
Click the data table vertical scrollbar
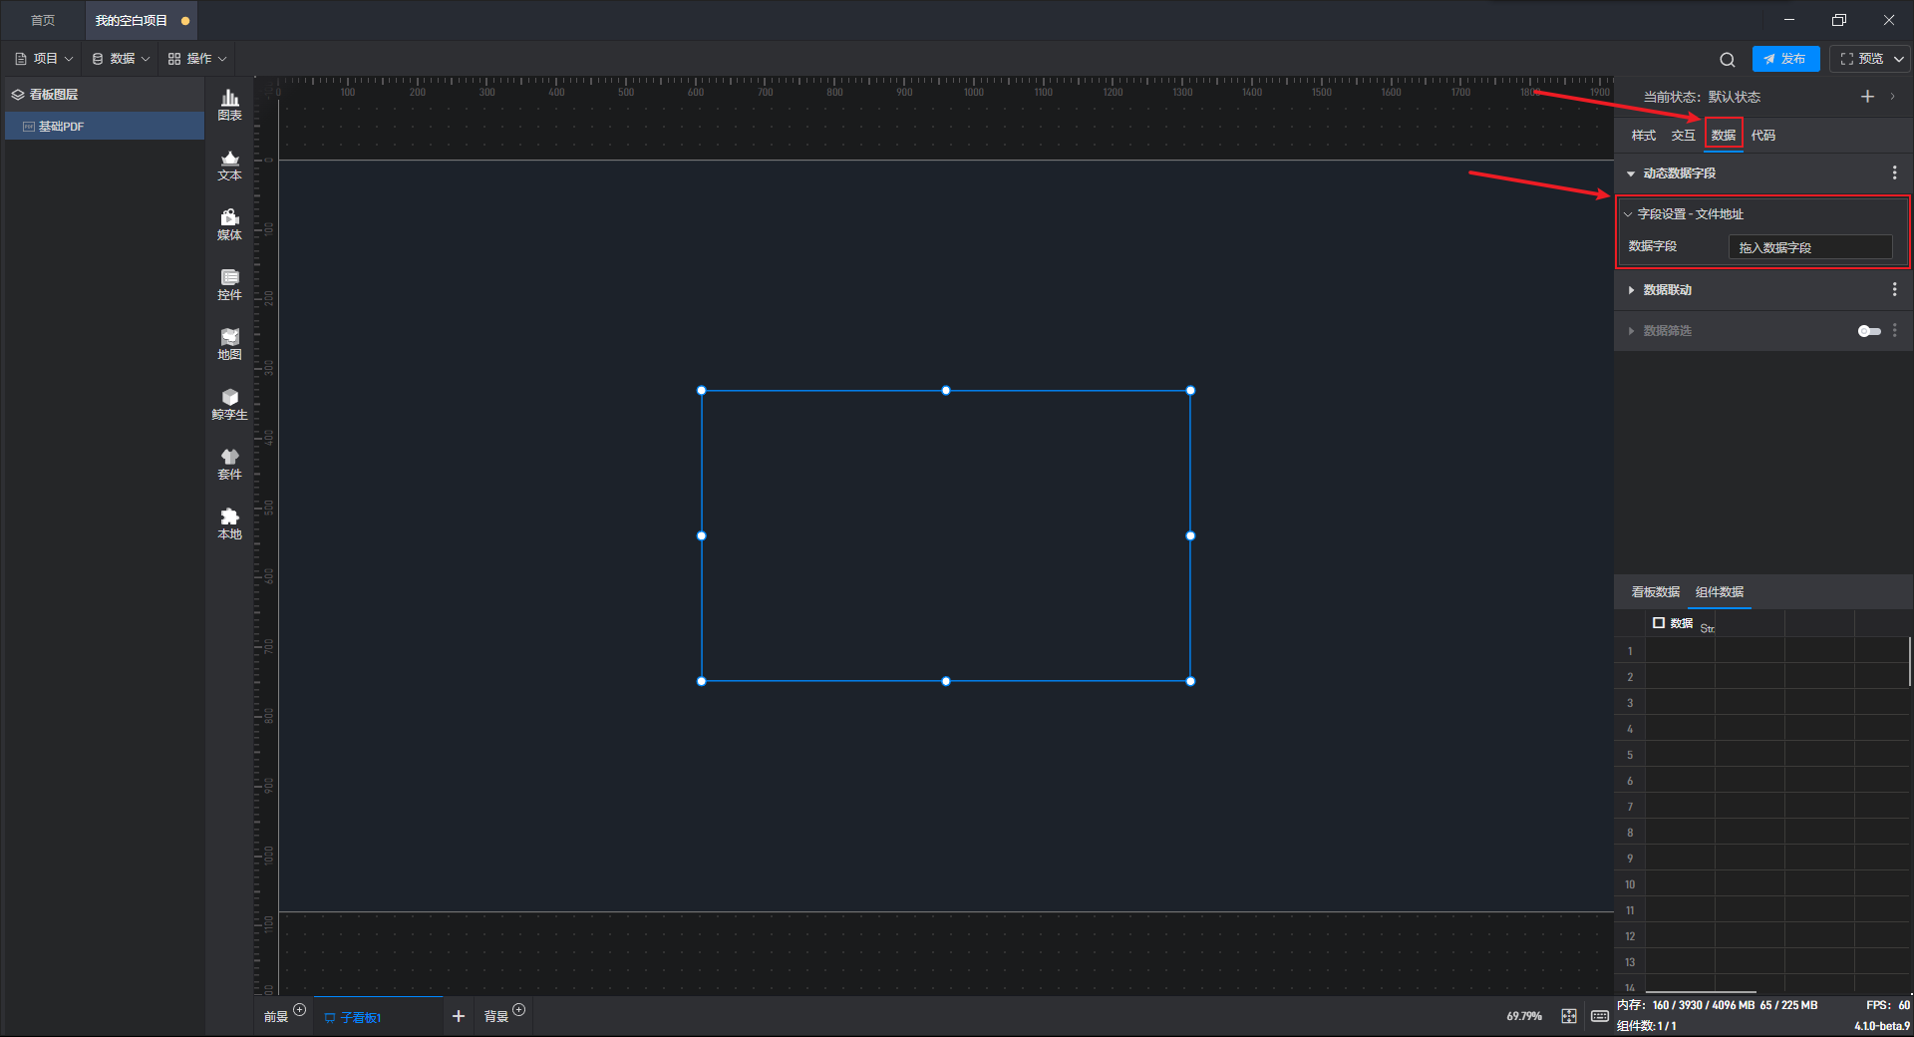[x=1910, y=662]
